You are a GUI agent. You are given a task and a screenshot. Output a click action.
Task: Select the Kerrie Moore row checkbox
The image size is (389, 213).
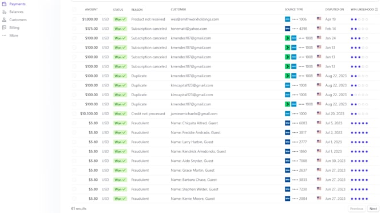coord(74,198)
